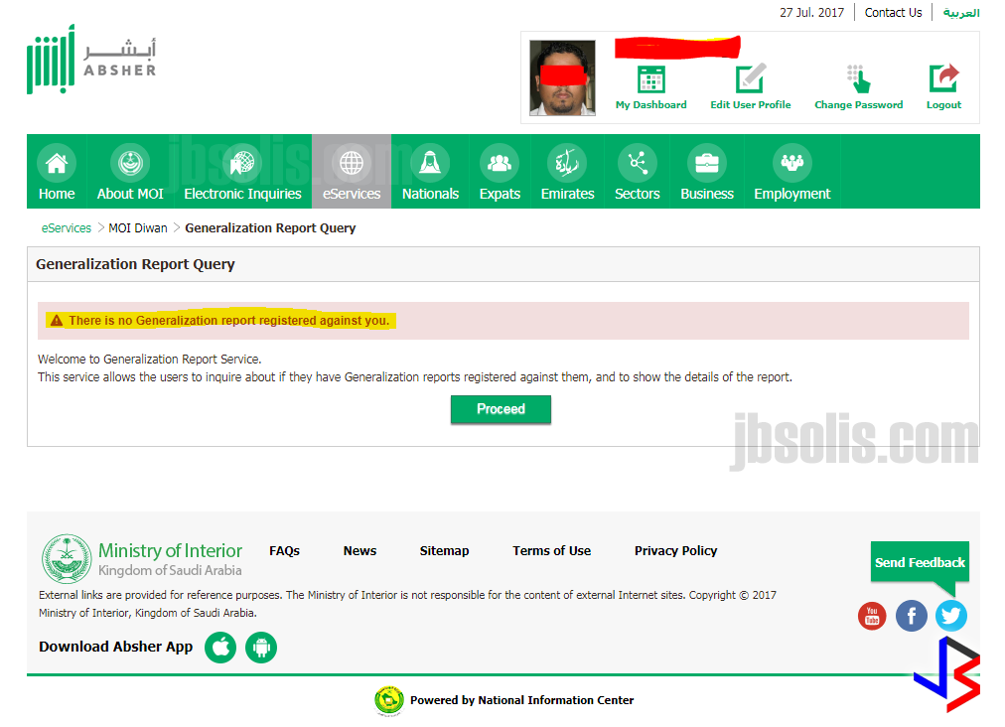Viewport: 1005px width, 727px height.
Task: Open the News footer link
Action: (359, 550)
